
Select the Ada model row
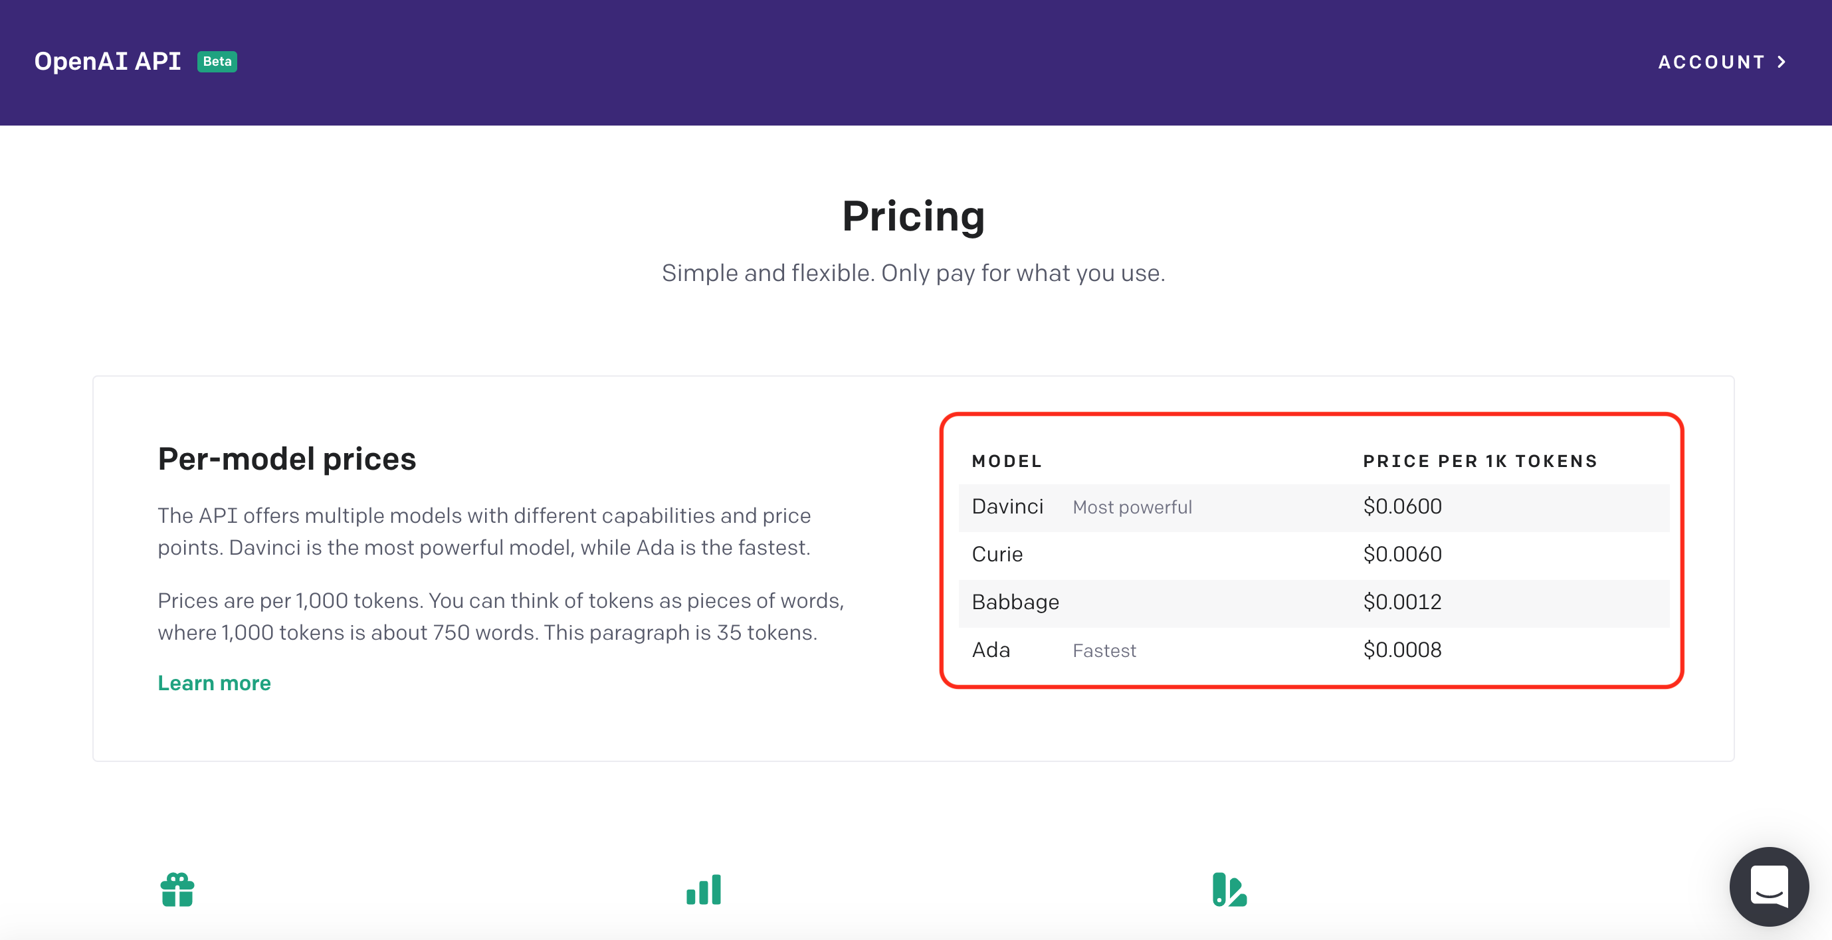1313,650
